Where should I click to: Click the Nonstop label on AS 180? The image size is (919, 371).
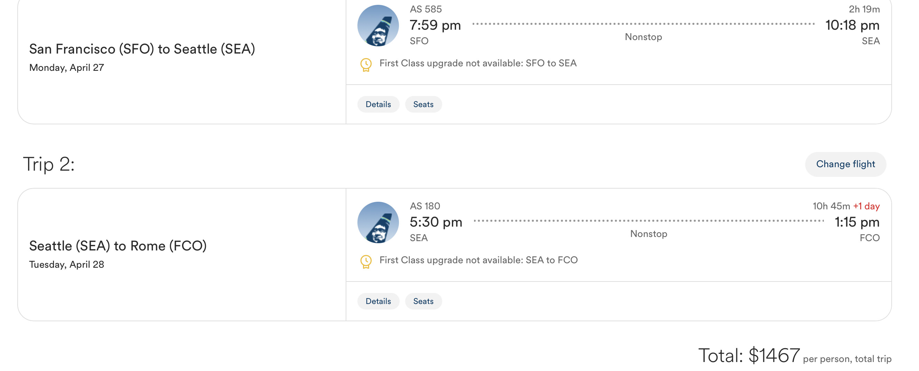pos(648,234)
